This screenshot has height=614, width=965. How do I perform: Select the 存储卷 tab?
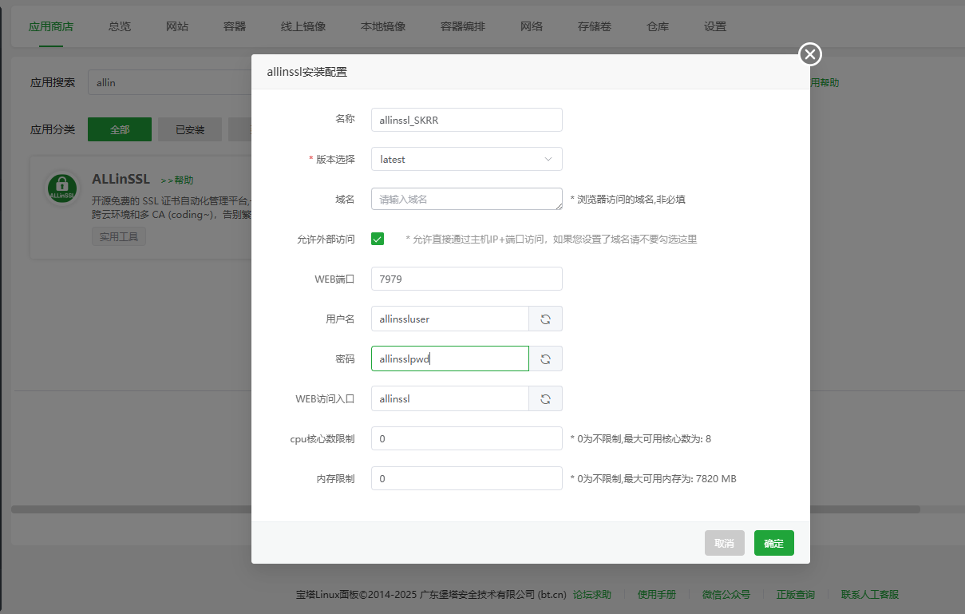pyautogui.click(x=595, y=26)
